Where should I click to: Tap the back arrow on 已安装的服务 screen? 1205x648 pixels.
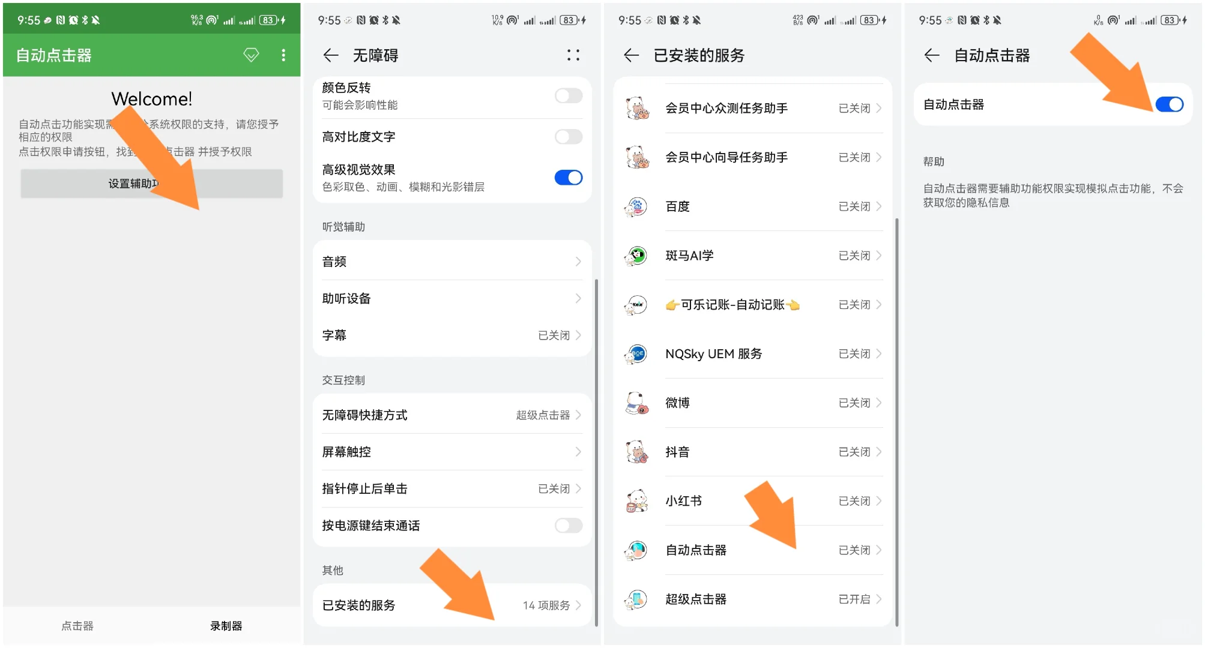(x=630, y=55)
